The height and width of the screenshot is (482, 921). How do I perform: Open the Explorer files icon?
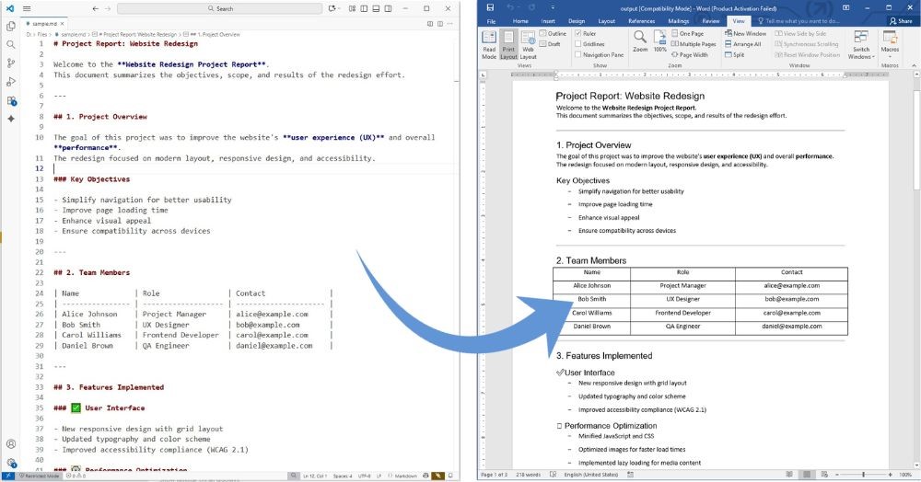(11, 26)
